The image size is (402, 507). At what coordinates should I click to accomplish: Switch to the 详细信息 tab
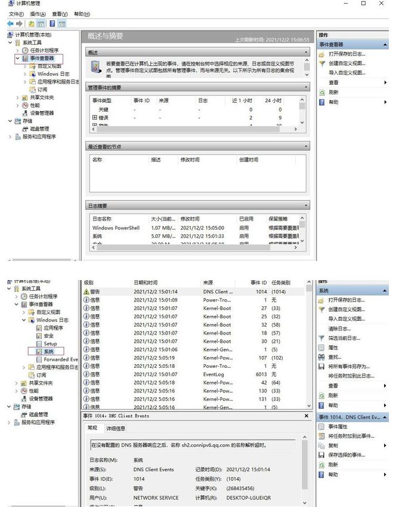pyautogui.click(x=116, y=428)
